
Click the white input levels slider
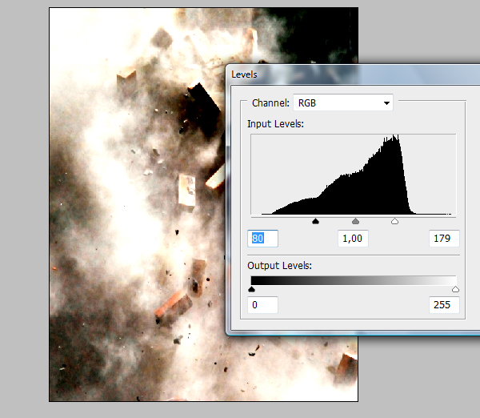coord(394,221)
